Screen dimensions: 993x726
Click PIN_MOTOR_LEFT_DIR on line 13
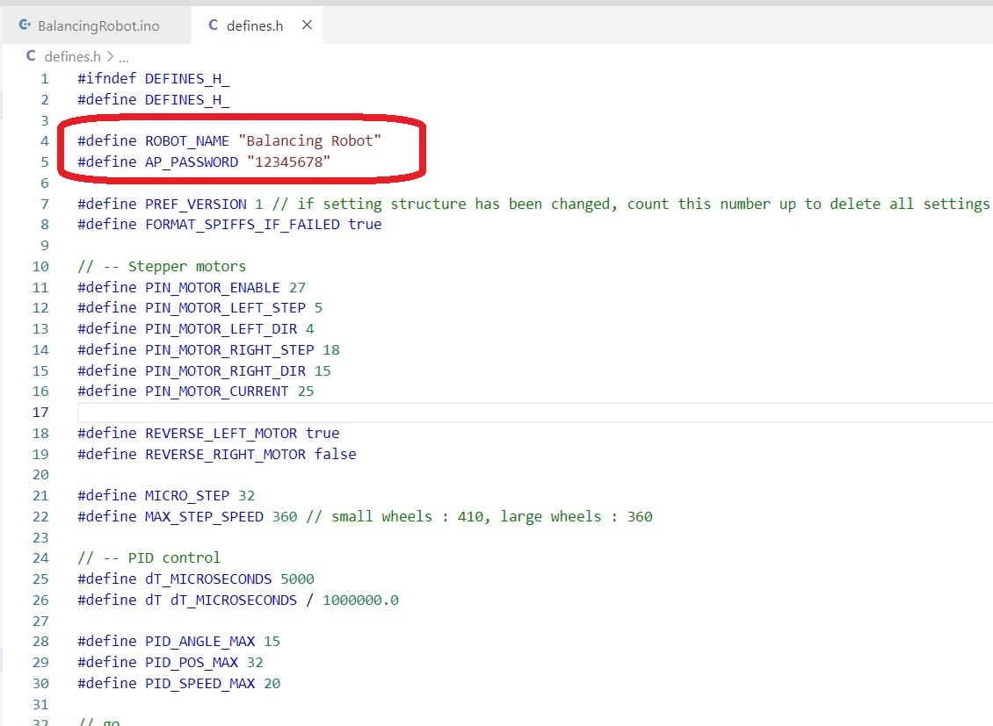click(x=221, y=328)
